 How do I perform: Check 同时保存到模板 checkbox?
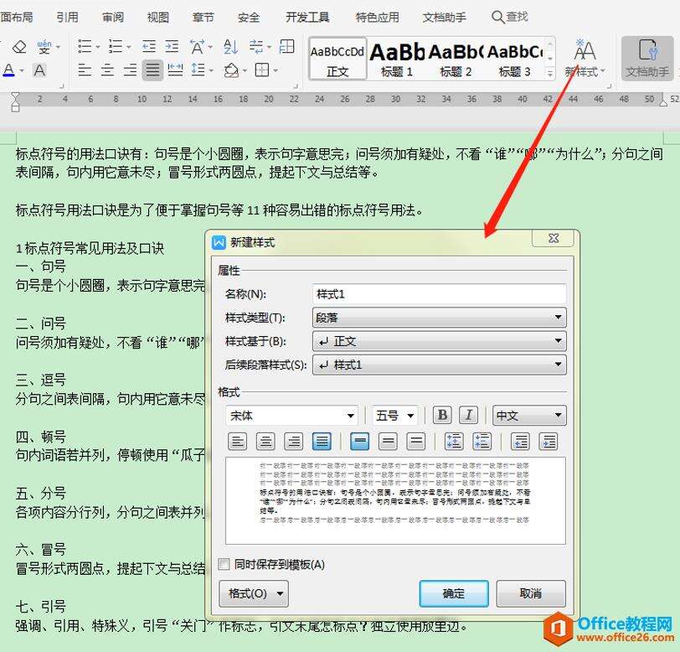tap(224, 564)
